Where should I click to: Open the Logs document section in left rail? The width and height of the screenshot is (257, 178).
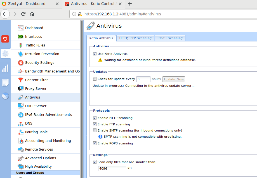[x=5, y=83]
